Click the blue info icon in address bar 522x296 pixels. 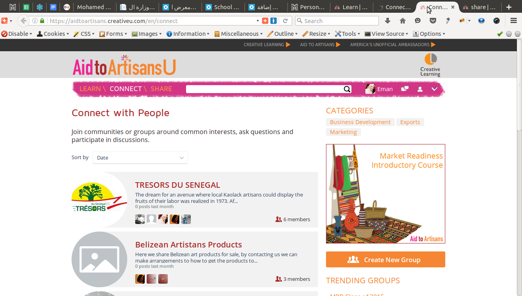pos(274,21)
